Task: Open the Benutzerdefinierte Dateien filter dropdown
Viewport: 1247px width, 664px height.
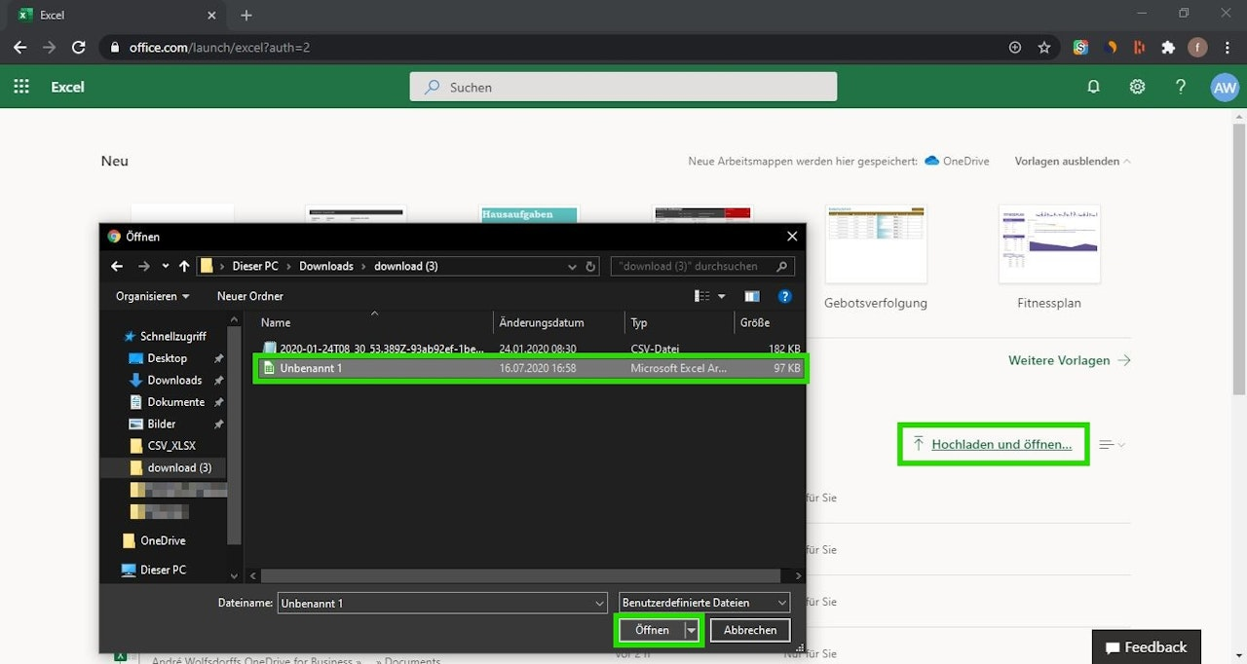Action: coord(704,604)
